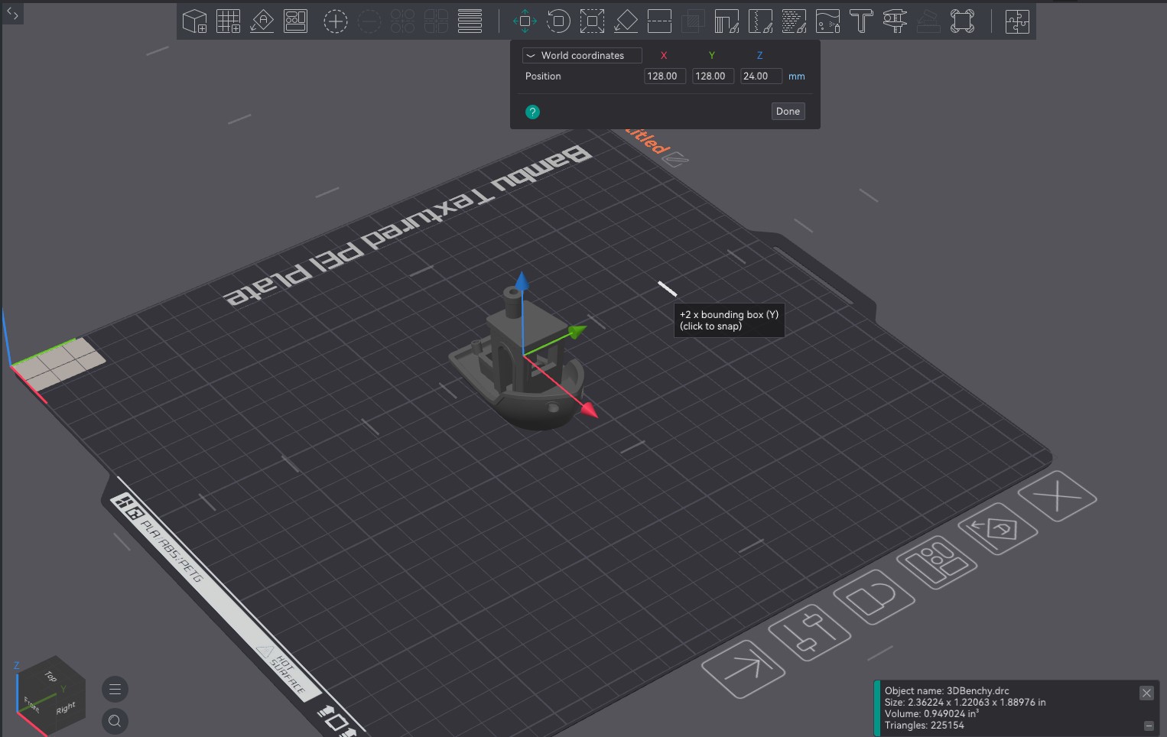The image size is (1167, 737).
Task: Open the Seam painting tool
Action: [760, 21]
